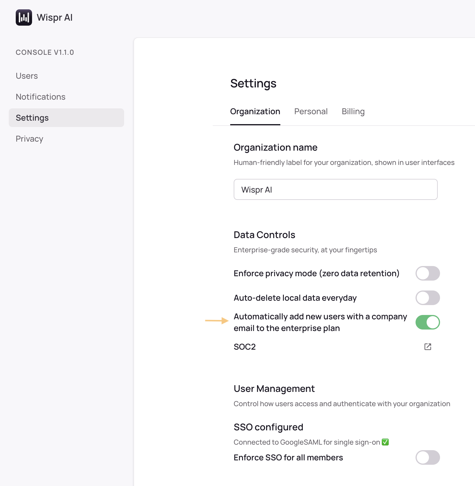The width and height of the screenshot is (475, 486).
Task: Select the Organization tab
Action: click(255, 111)
